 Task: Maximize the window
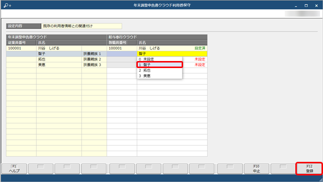point(306,6)
